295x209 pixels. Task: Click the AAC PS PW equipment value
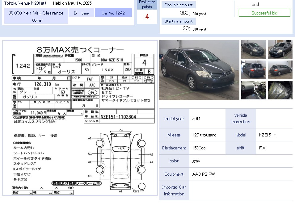[203, 174]
